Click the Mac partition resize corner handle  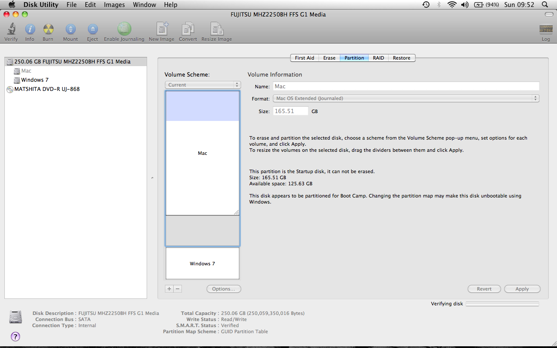[x=237, y=213]
